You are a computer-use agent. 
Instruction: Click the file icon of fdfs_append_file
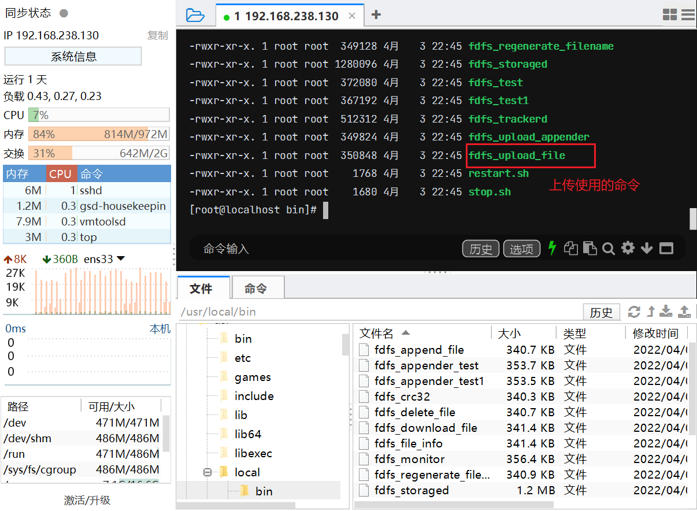[x=364, y=350]
